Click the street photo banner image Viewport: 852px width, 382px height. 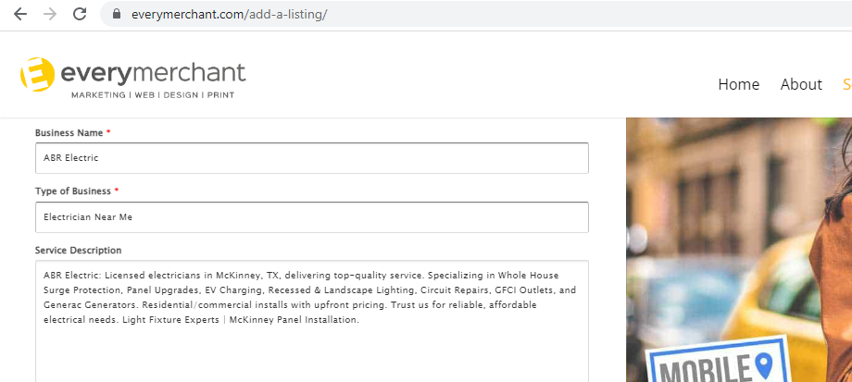pyautogui.click(x=739, y=250)
